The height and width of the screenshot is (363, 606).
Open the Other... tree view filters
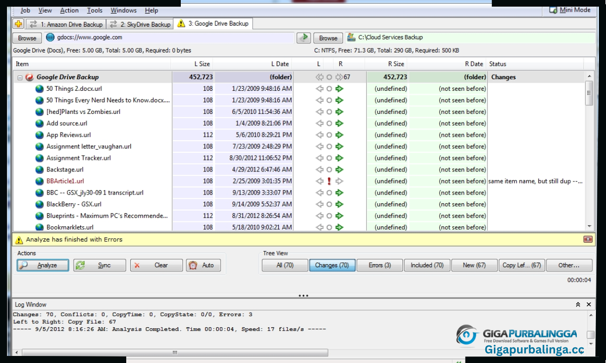pyautogui.click(x=569, y=265)
